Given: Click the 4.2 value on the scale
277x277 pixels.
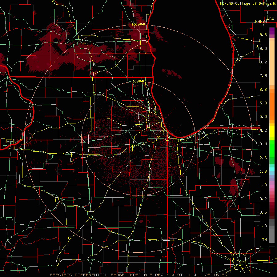Looking at the screenshot, I should pyautogui.click(x=263, y=130).
